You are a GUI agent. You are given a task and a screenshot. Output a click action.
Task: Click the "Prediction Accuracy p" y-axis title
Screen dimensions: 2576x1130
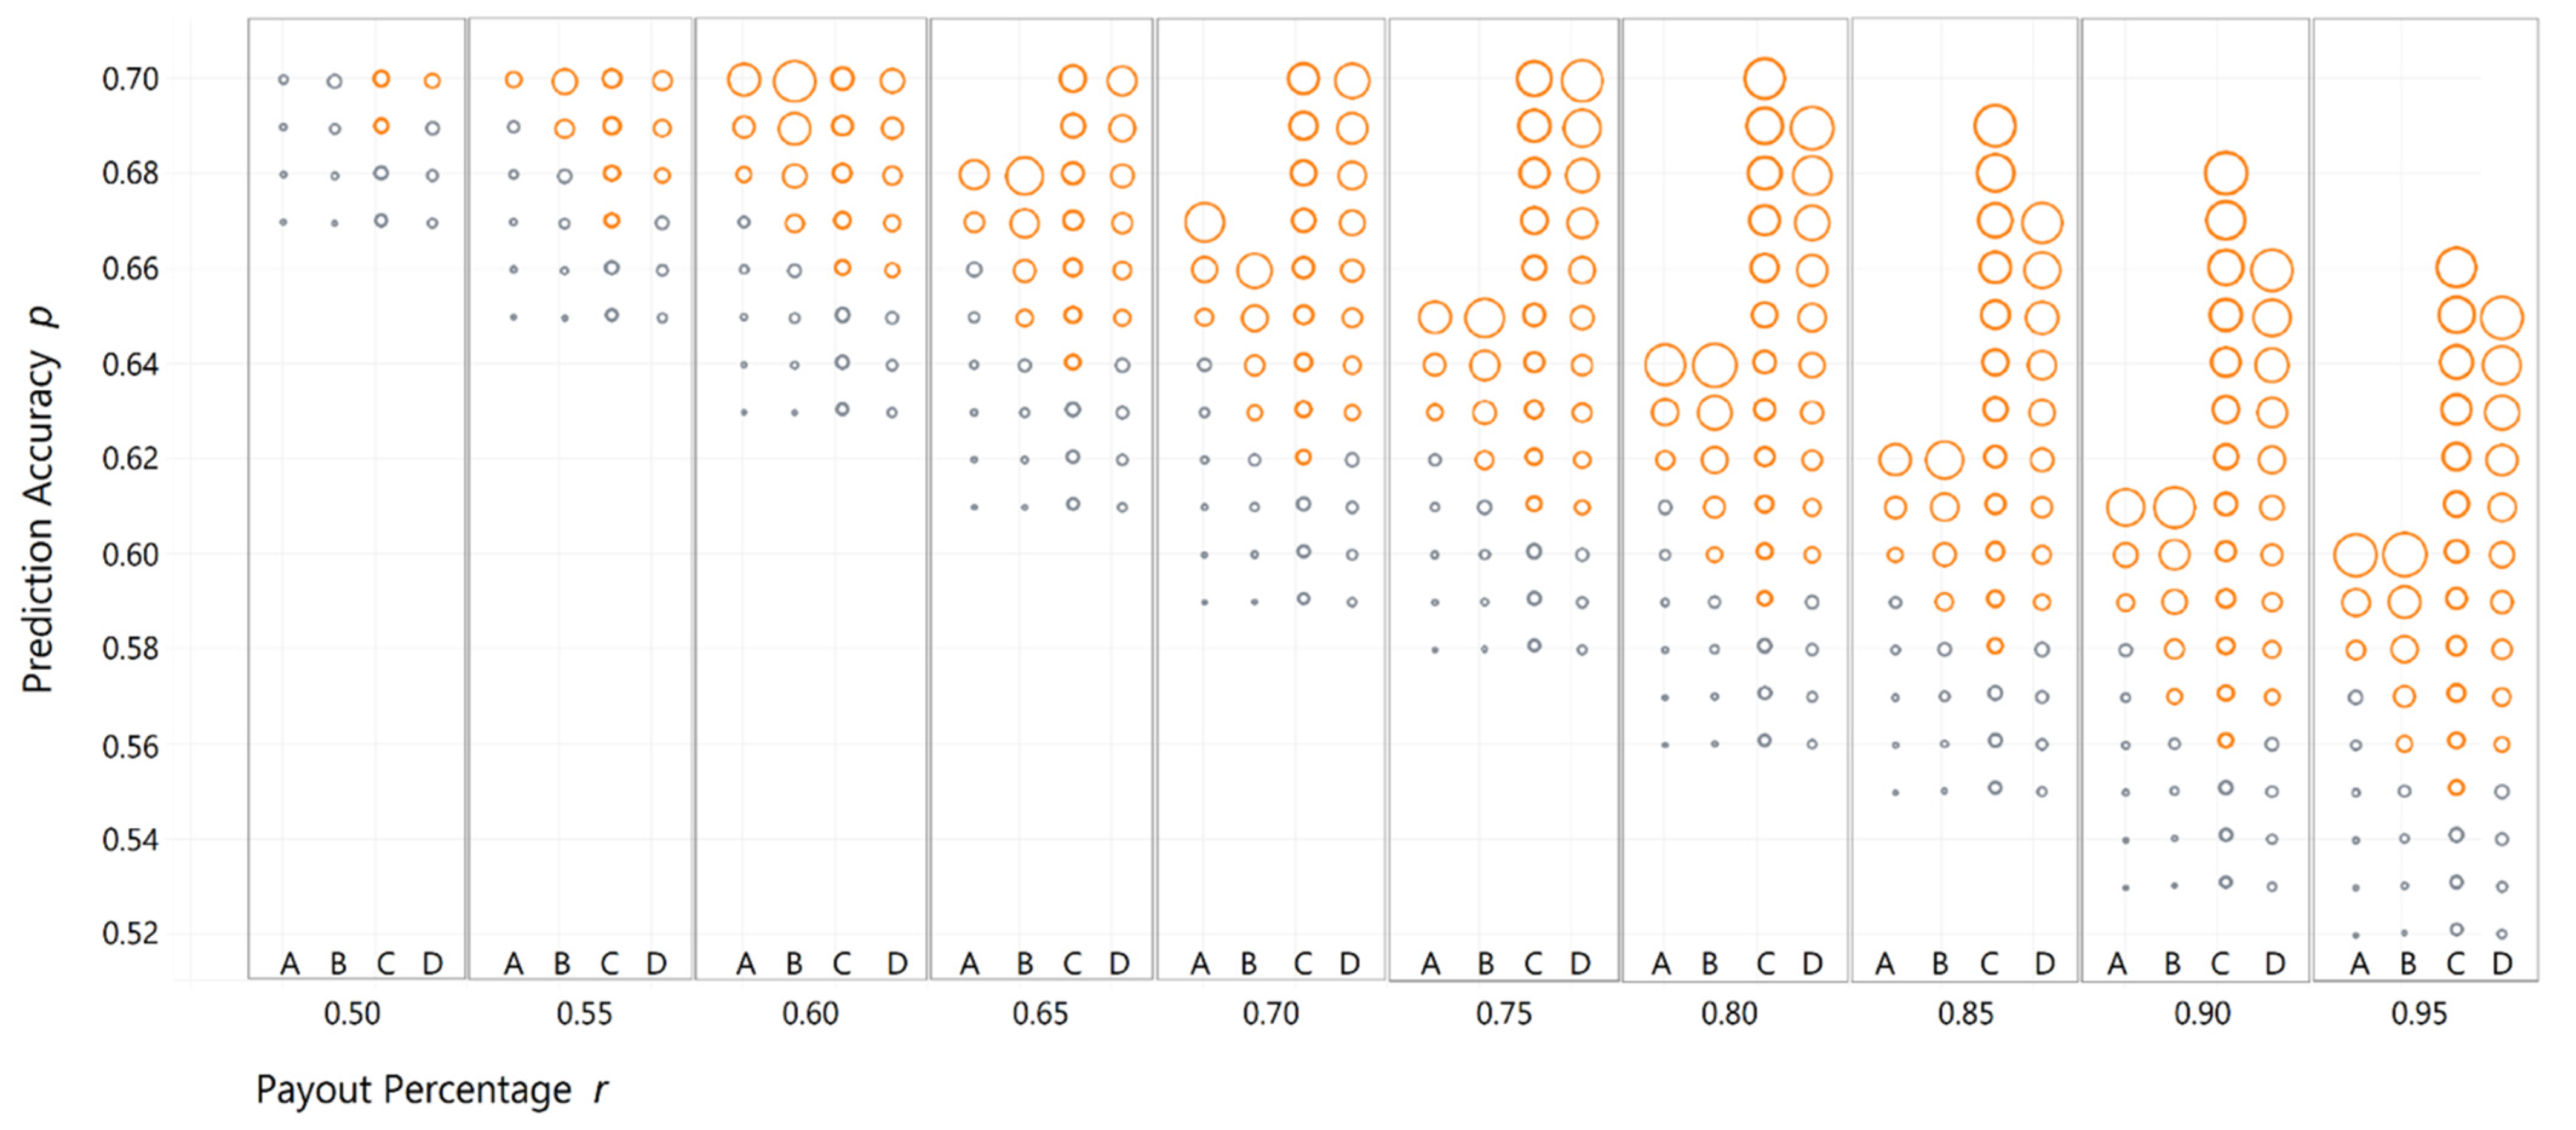click(x=40, y=498)
